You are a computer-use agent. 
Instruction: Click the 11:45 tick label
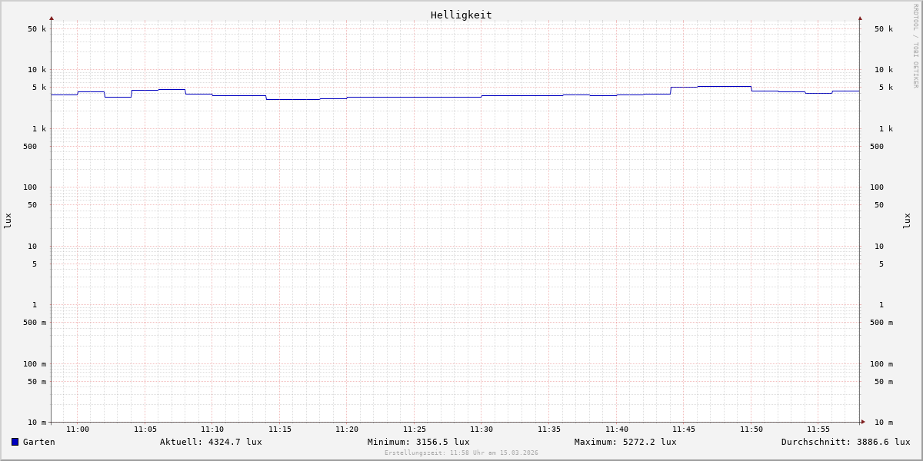[684, 429]
